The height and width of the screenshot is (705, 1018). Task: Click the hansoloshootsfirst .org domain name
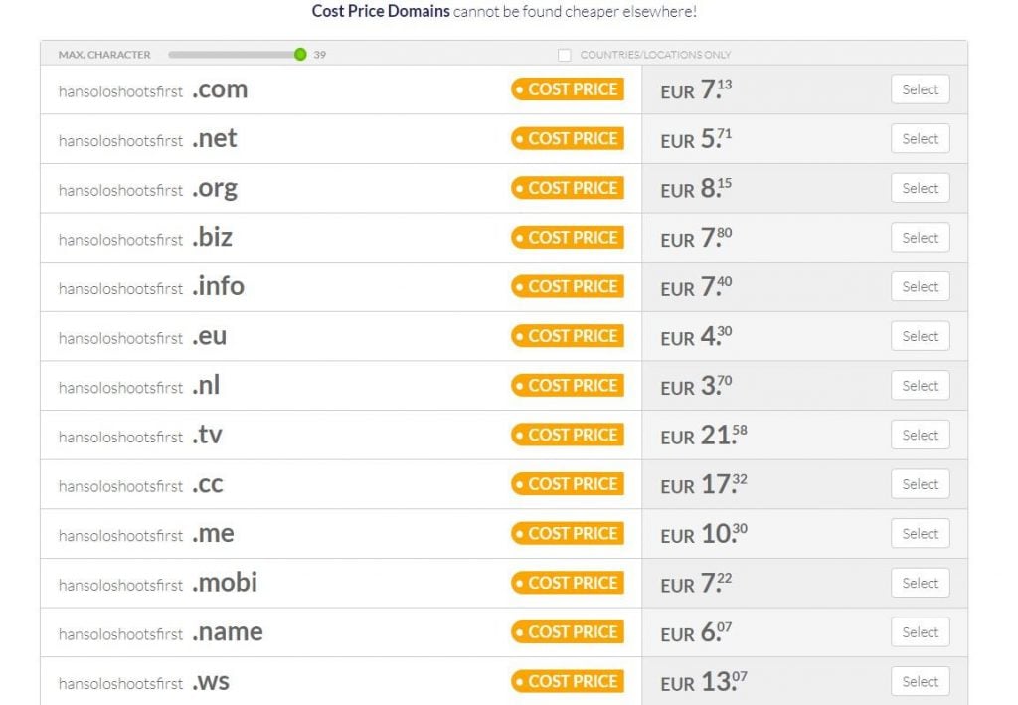[147, 189]
